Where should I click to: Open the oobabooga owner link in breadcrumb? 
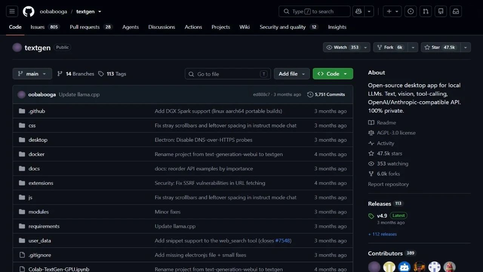[x=53, y=11]
